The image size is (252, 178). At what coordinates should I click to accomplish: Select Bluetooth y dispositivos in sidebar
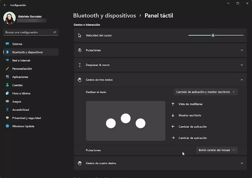click(x=31, y=52)
